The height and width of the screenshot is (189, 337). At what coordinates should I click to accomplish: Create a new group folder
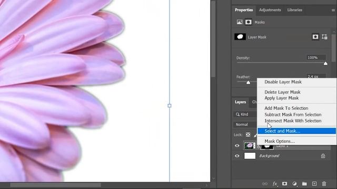coord(304,184)
